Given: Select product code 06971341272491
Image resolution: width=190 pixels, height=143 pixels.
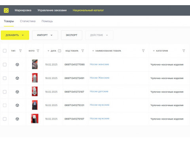Looking at the screenshot, I should coord(74,78).
